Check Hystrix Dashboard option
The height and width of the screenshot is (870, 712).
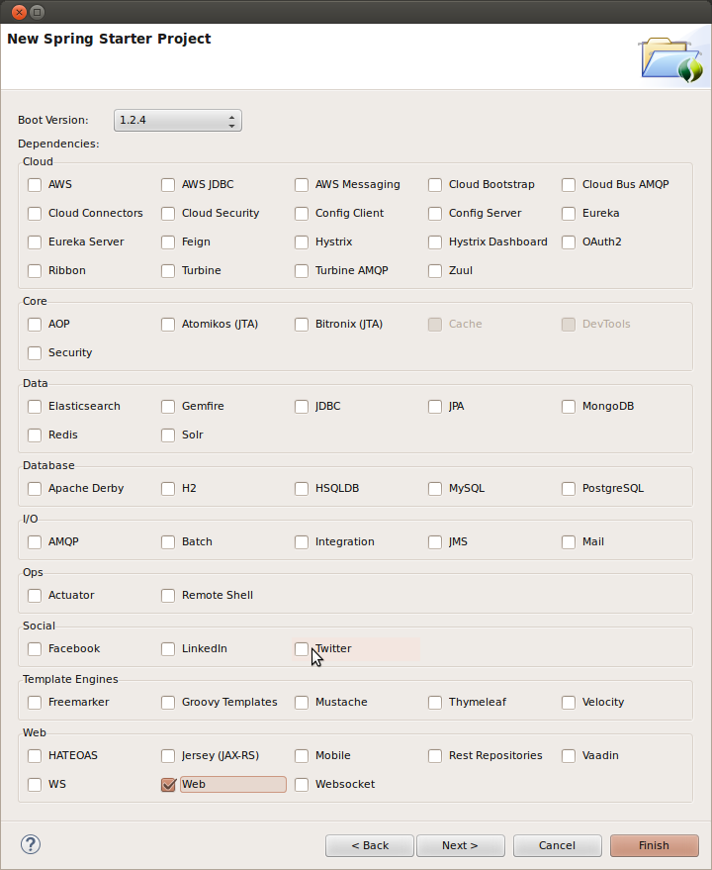click(x=435, y=242)
